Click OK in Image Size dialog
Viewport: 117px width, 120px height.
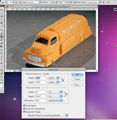click(77, 75)
